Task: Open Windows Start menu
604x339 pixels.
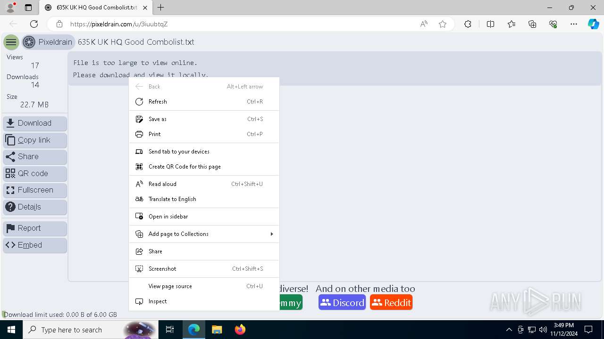Action: tap(11, 330)
